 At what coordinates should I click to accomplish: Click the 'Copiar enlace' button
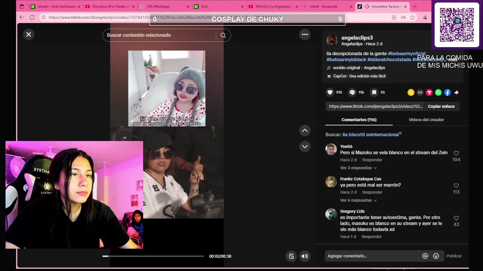pos(441,107)
